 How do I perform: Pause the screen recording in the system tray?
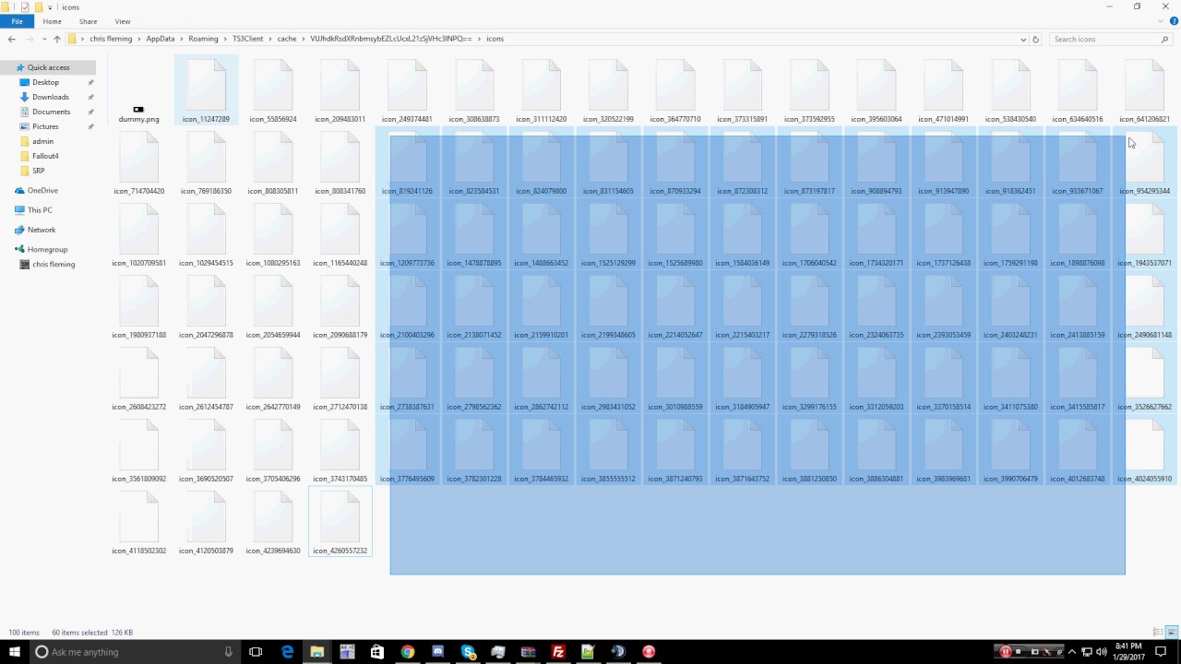[1005, 652]
